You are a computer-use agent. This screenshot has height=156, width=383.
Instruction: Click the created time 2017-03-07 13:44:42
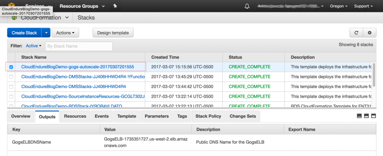[x=182, y=86]
